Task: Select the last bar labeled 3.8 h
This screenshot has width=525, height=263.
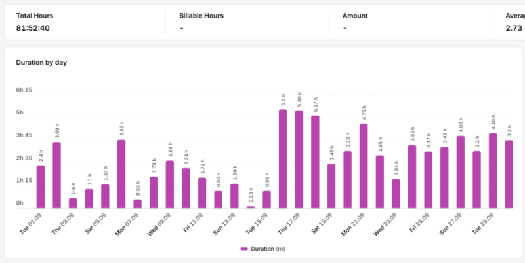Action: pyautogui.click(x=509, y=175)
